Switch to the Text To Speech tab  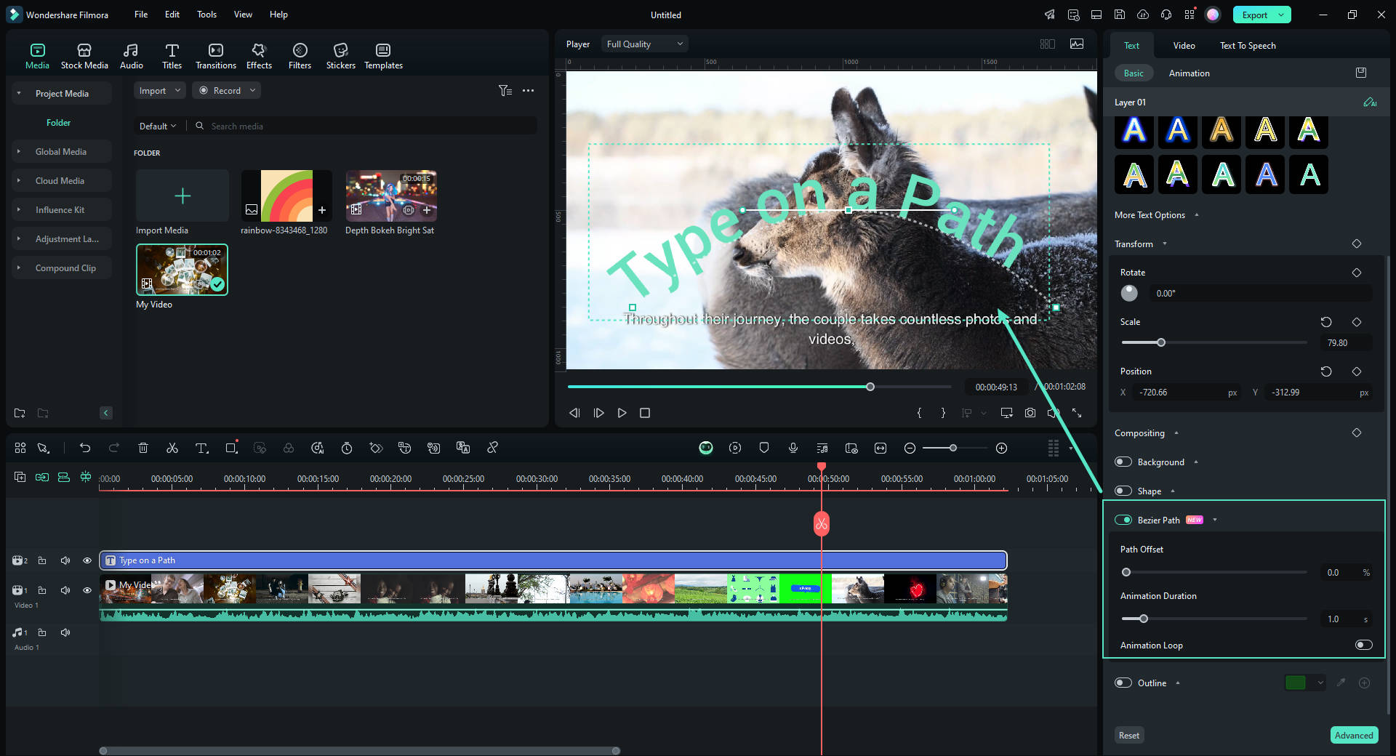1248,45
